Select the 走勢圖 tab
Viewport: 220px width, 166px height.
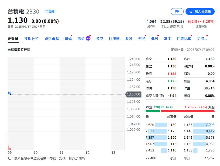coord(13,39)
